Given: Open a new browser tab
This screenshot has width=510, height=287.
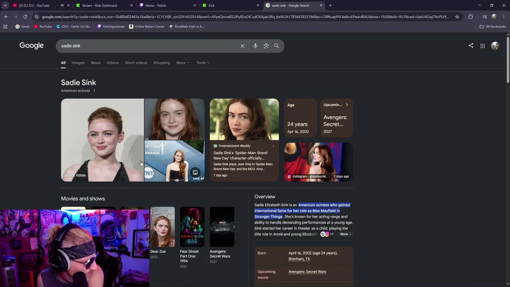Looking at the screenshot, I should (x=330, y=6).
